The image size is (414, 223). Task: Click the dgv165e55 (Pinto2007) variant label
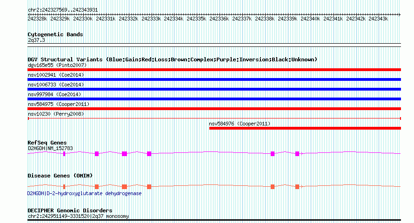(x=57, y=65)
